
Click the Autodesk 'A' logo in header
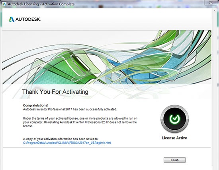pyautogui.click(x=12, y=19)
